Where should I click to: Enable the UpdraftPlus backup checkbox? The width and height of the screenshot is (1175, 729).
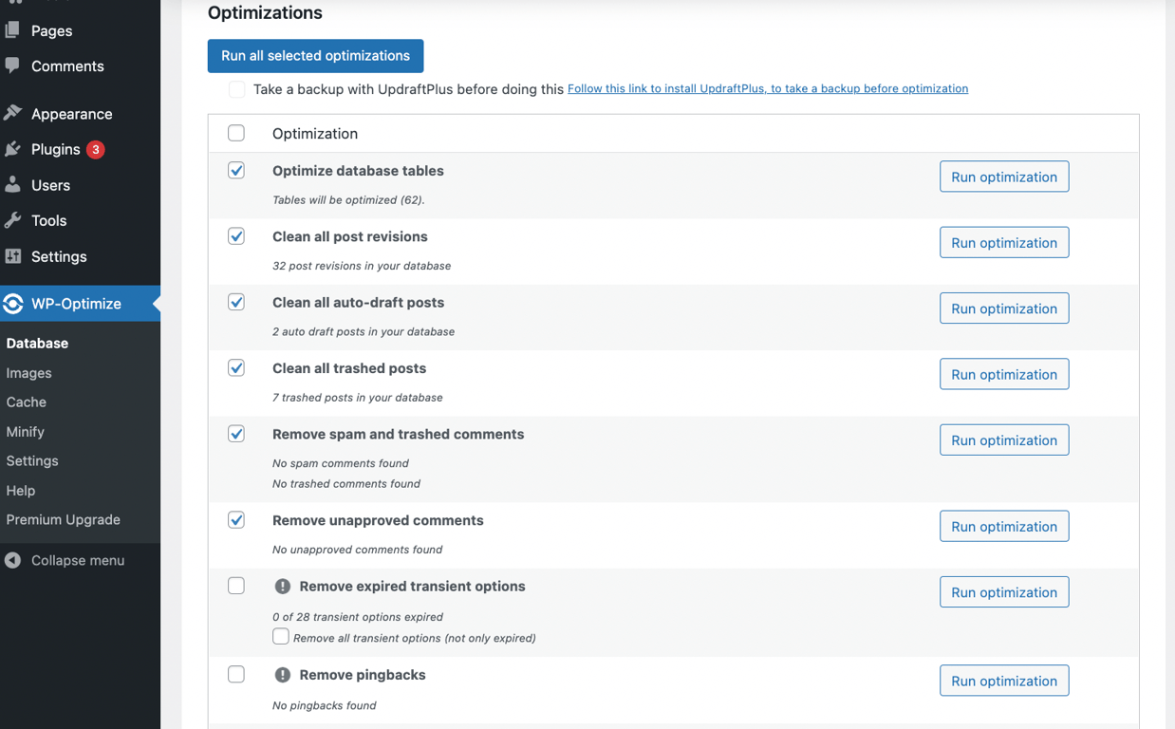tap(236, 89)
